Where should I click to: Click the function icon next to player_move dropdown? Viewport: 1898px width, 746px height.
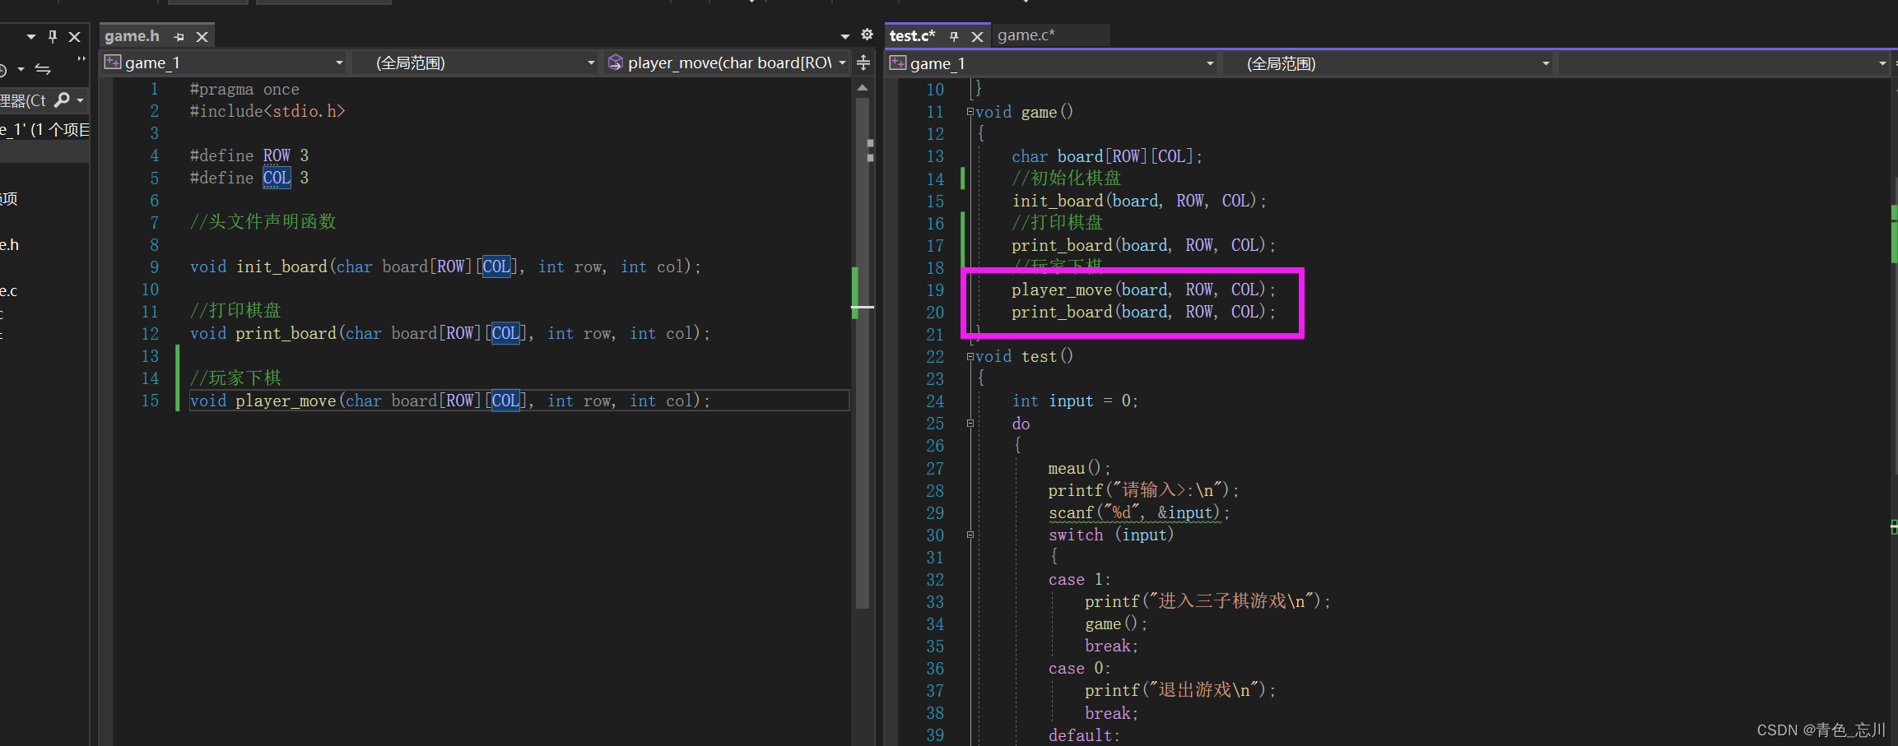615,63
